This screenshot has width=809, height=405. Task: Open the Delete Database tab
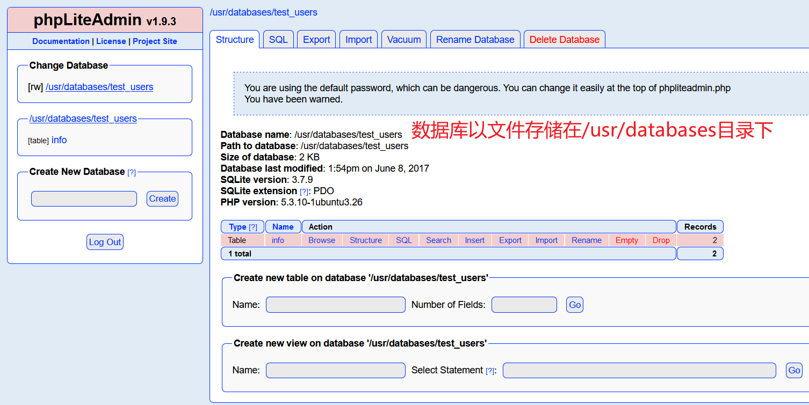coord(565,40)
